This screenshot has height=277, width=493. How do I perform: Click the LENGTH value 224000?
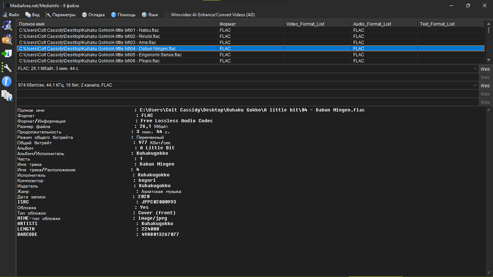pyautogui.click(x=150, y=229)
